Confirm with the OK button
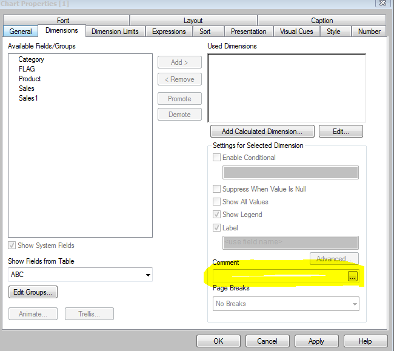This screenshot has height=351, width=394. click(x=218, y=341)
